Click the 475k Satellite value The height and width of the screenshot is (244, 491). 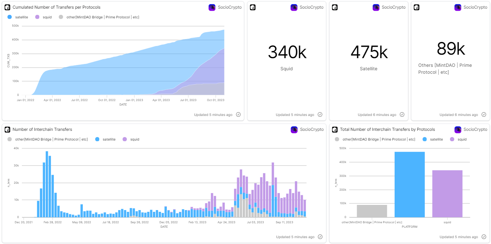coord(369,52)
